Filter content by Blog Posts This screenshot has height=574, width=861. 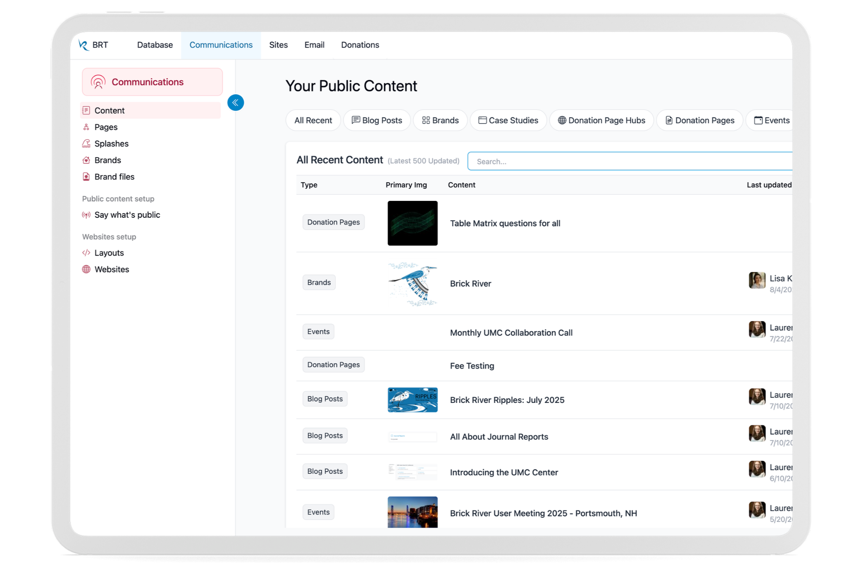pyautogui.click(x=377, y=120)
